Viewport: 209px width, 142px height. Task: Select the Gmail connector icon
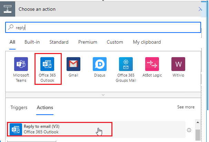coord(73,64)
